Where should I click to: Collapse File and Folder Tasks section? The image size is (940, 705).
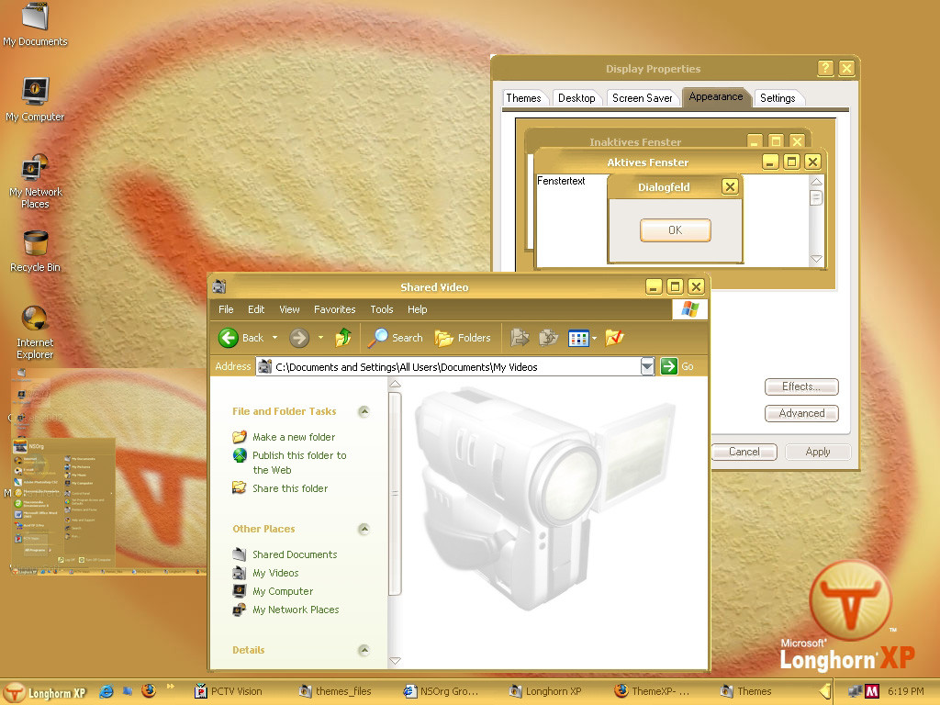(x=364, y=411)
